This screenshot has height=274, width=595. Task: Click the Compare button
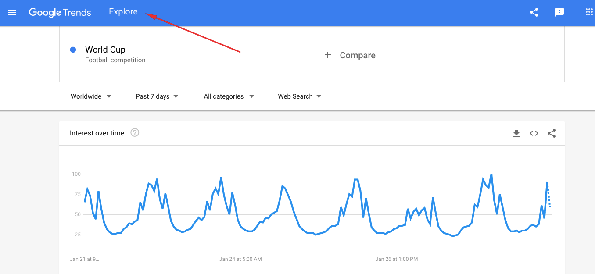357,55
